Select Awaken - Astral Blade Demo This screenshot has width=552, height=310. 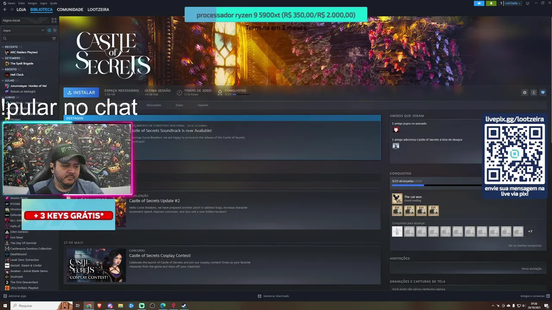point(29,271)
